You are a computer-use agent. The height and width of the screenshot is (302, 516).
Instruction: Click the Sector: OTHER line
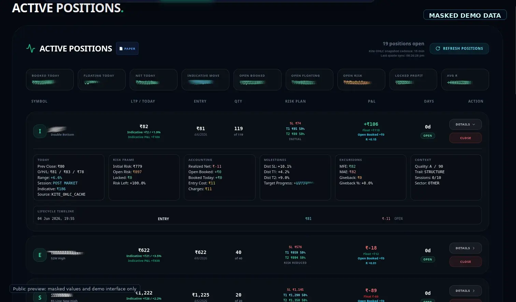point(427,183)
